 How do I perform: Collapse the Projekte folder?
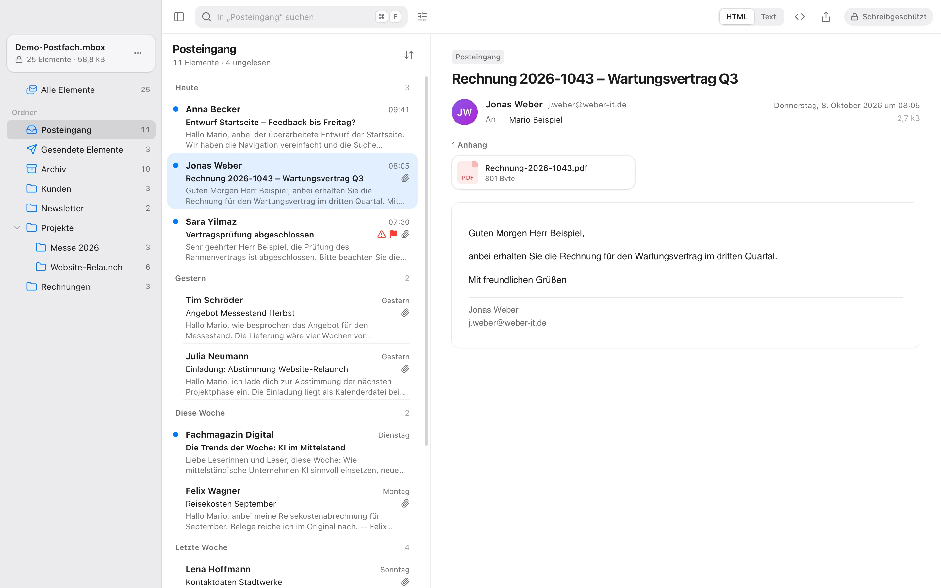click(x=17, y=228)
